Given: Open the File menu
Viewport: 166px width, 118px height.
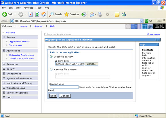Looking at the screenshot, I should pyautogui.click(x=4, y=7).
